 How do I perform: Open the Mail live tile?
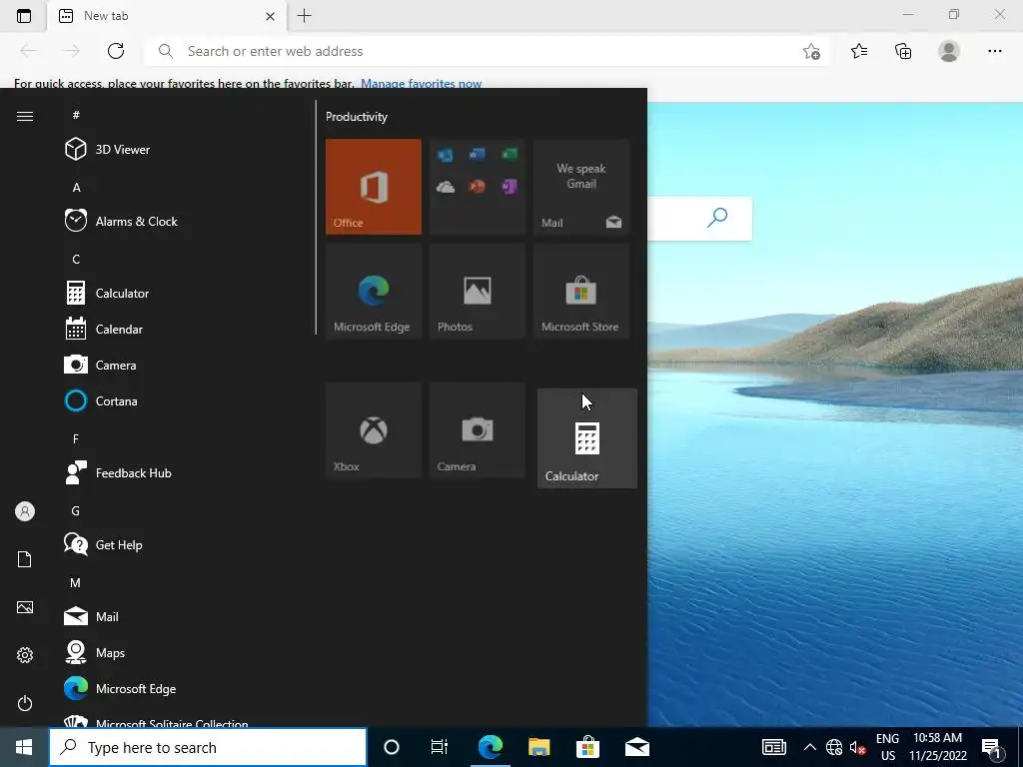[581, 187]
